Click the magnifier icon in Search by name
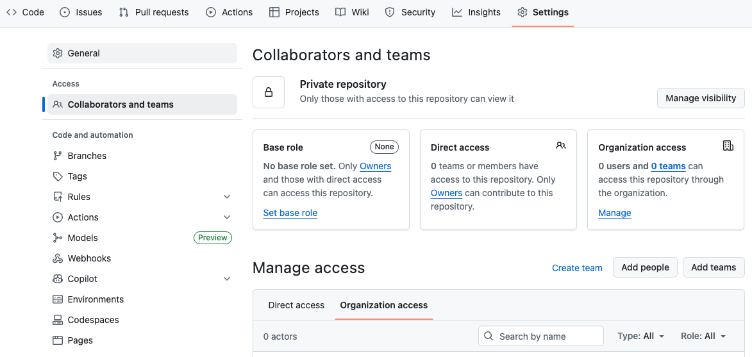752x357 pixels. 489,336
